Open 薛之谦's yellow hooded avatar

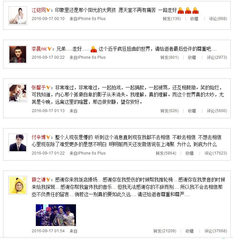coord(18,185)
